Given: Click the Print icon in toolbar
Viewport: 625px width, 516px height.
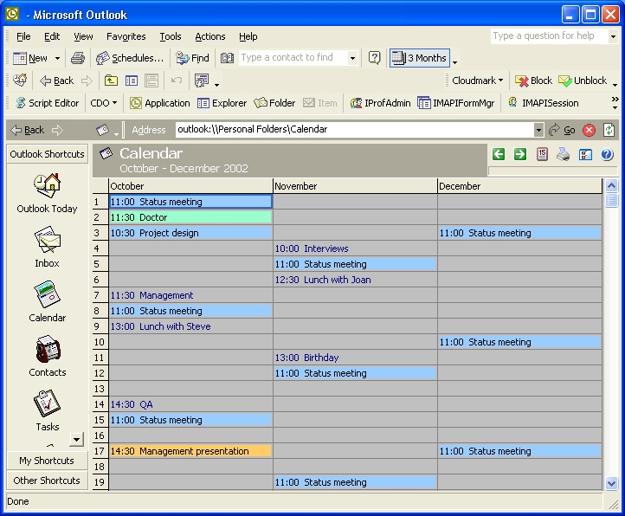Looking at the screenshot, I should 78,58.
